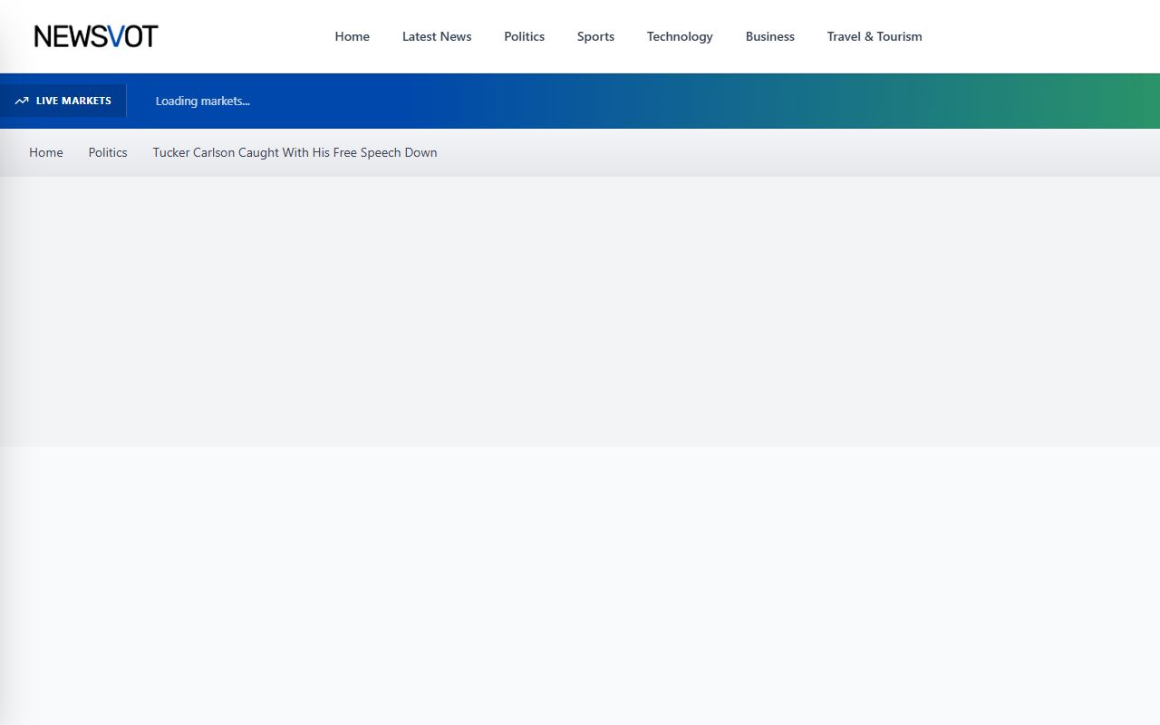Open the Sports section
This screenshot has height=725, width=1160.
click(595, 36)
